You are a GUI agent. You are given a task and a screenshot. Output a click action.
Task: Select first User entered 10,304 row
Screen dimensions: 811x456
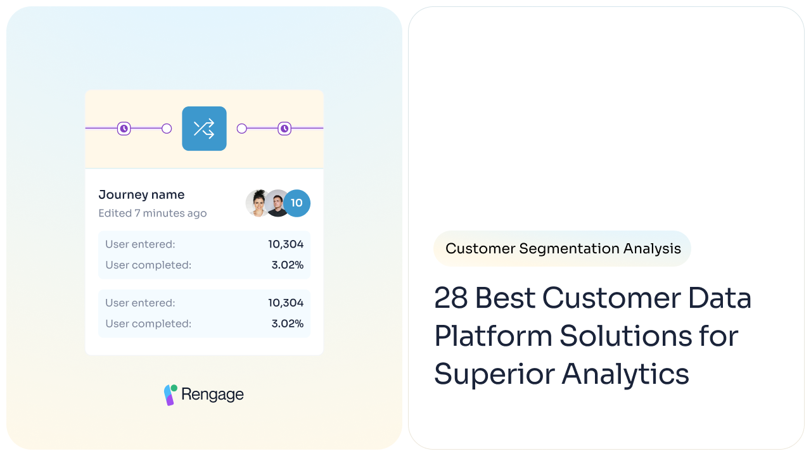tap(204, 244)
